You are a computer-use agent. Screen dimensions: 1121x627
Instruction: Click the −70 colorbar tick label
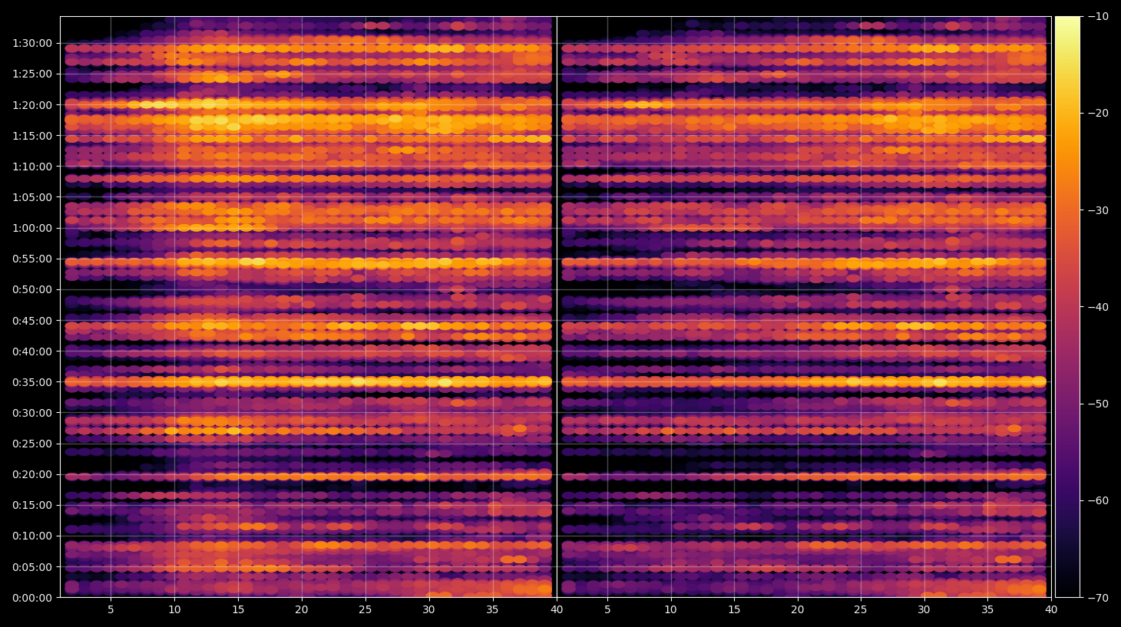[x=1098, y=598]
